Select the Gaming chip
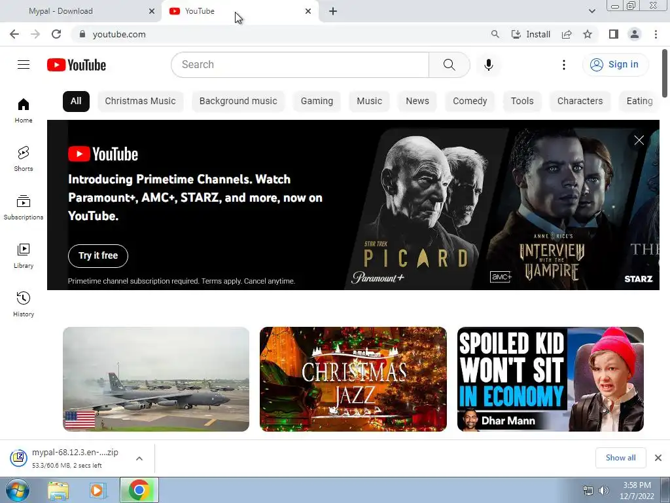Image resolution: width=670 pixels, height=503 pixels. 317,102
